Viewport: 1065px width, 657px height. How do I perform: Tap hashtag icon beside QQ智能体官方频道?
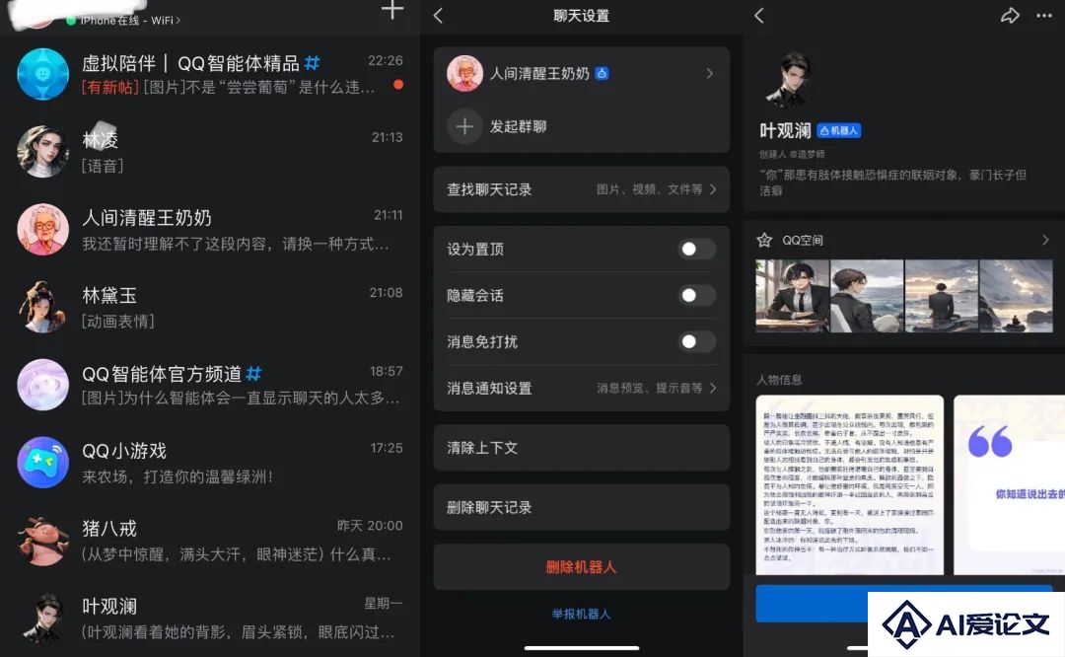[253, 373]
